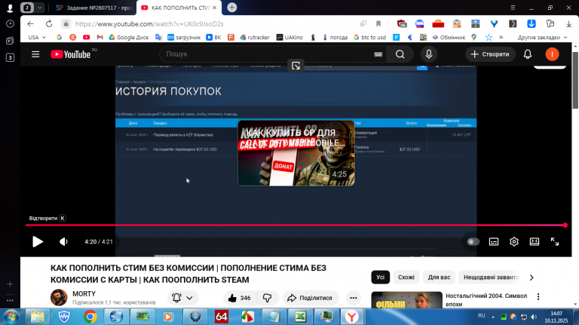Expand the tab group counter dropdown
Image resolution: width=579 pixels, height=325 pixels.
click(x=39, y=8)
